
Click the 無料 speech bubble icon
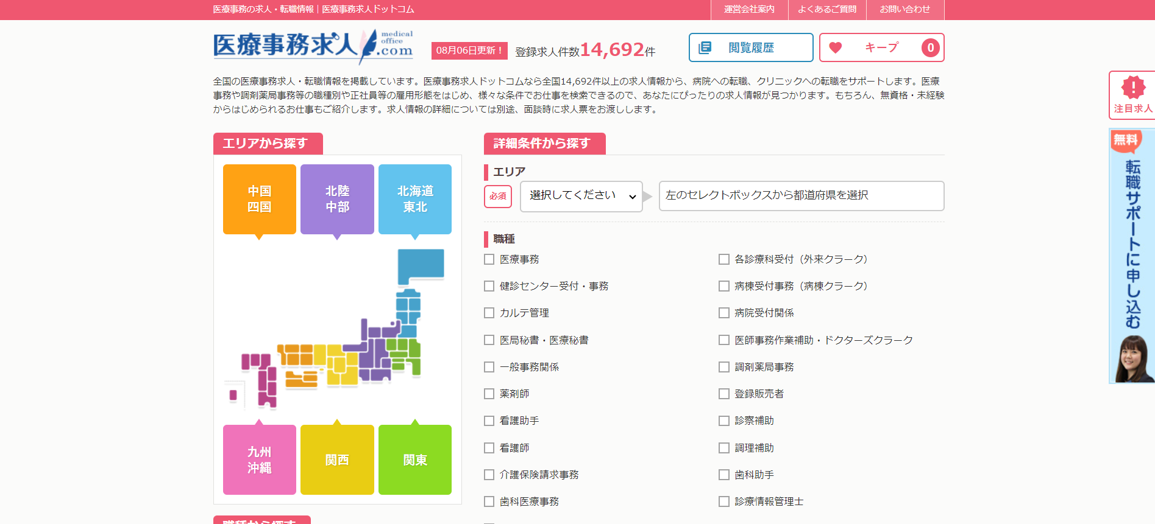click(x=1125, y=141)
